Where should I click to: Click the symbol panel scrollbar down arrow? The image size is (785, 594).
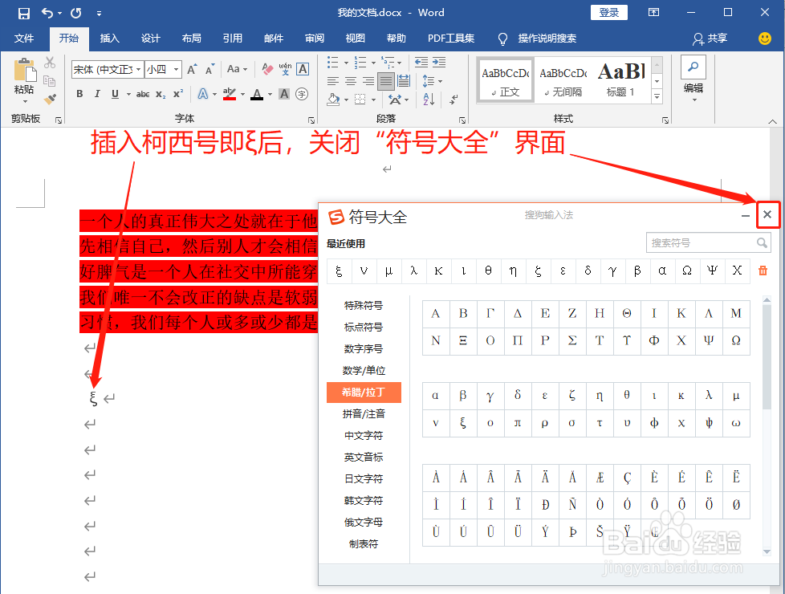(x=767, y=551)
